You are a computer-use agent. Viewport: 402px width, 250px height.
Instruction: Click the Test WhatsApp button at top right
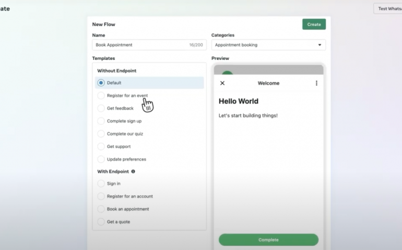tap(388, 9)
